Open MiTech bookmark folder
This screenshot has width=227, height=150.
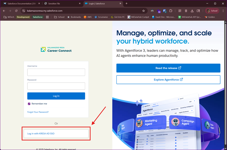(9, 17)
